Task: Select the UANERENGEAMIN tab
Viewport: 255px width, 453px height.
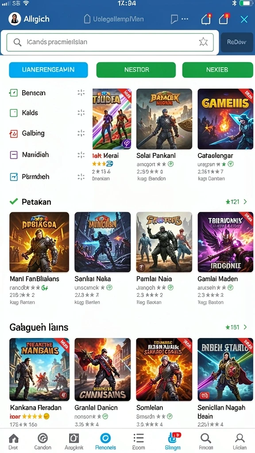Action: pos(48,70)
